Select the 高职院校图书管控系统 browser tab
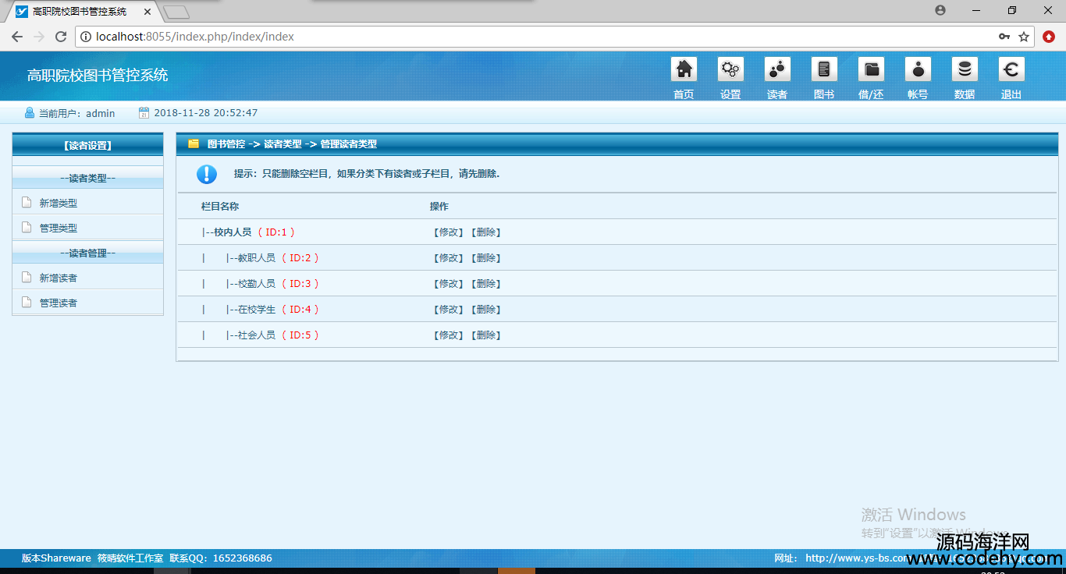1066x574 pixels. click(80, 12)
